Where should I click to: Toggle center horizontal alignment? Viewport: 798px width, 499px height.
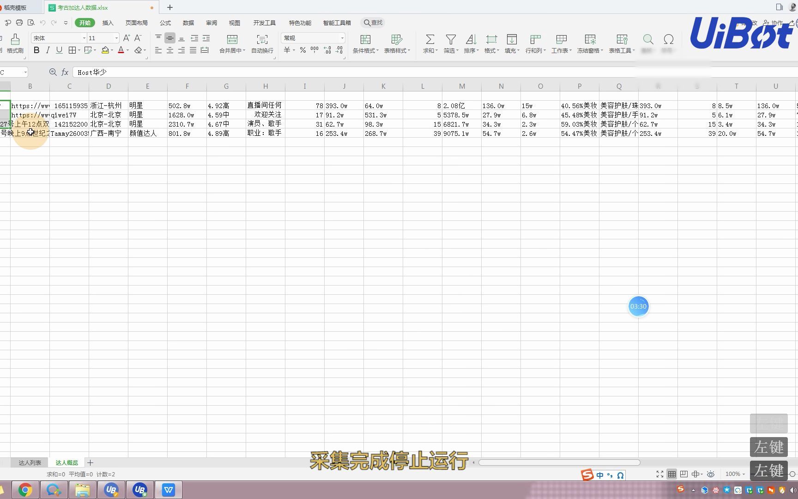pyautogui.click(x=170, y=50)
